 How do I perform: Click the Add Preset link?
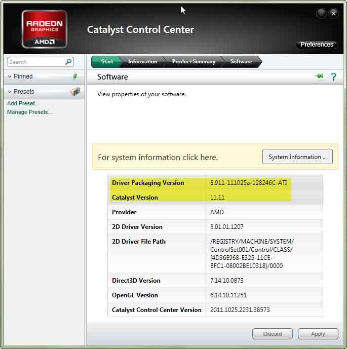coord(23,103)
